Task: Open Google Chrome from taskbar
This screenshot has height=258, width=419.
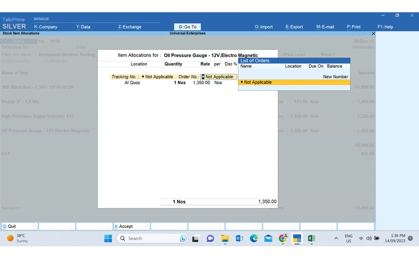Action: coord(283,238)
